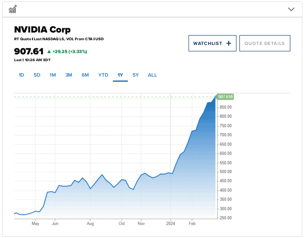Click the 600.00 y-axis label
304x238 pixels.
[x=226, y=153]
